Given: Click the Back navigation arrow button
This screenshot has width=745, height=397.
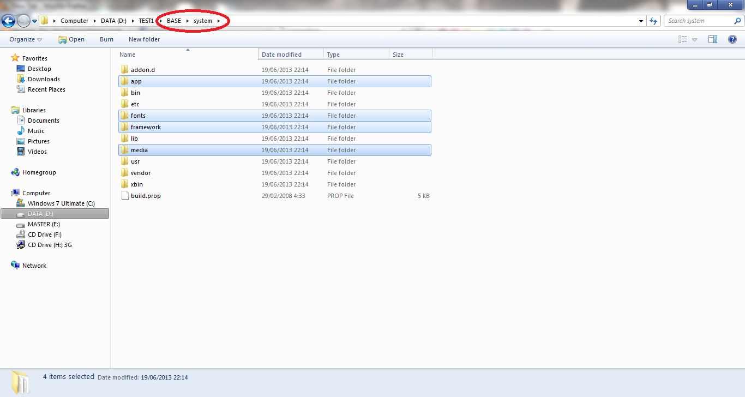Looking at the screenshot, I should tap(9, 21).
